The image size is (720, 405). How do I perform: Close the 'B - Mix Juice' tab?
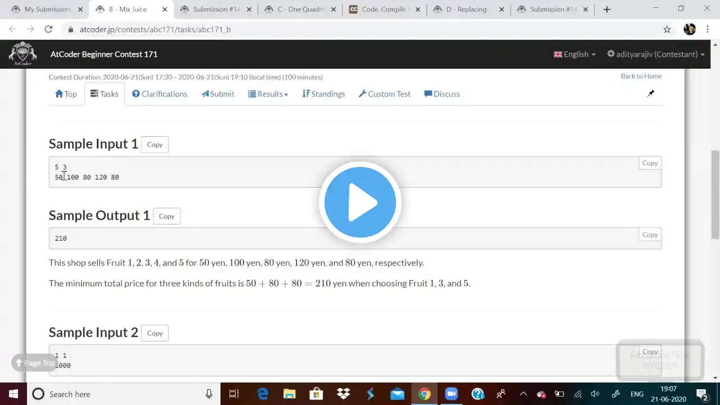point(165,9)
